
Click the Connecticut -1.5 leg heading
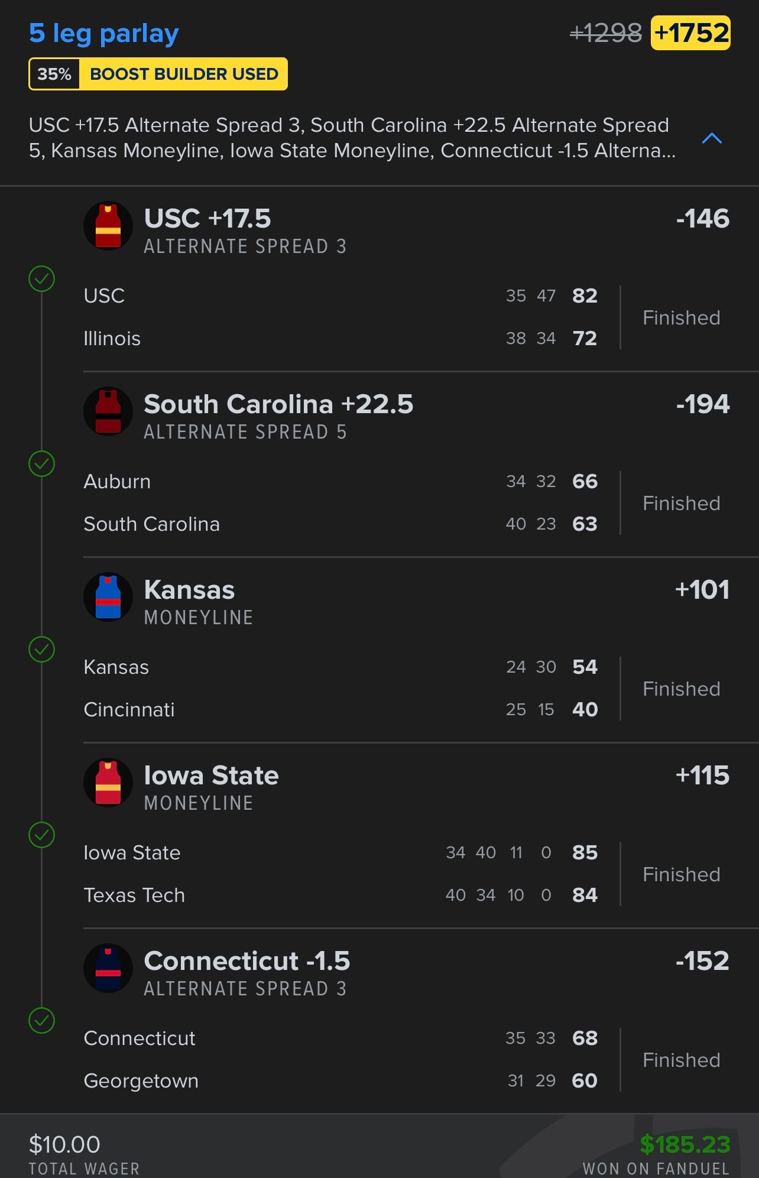[x=247, y=961]
